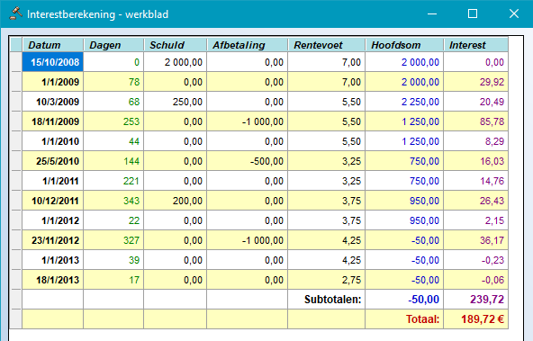Screen dimensions: 533x341
Task: Click the Interest value 85,78
Action: click(x=476, y=121)
